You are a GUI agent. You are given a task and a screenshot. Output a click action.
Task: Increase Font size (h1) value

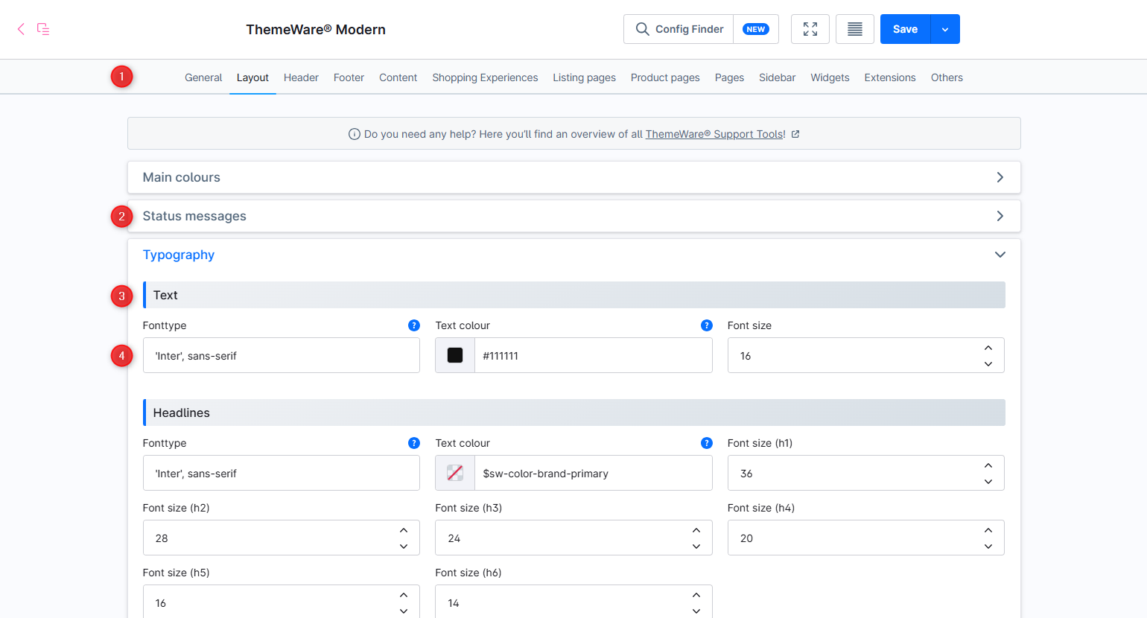tap(988, 465)
